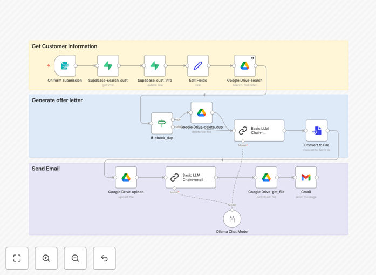Click the Get Customer Information sticky title
Screen dimensions: 376x275
point(65,46)
